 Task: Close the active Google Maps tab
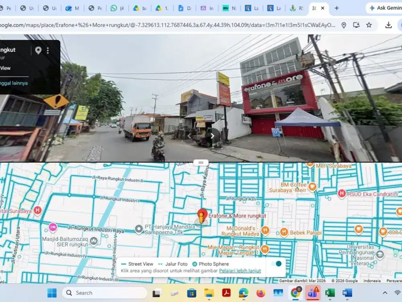323,8
